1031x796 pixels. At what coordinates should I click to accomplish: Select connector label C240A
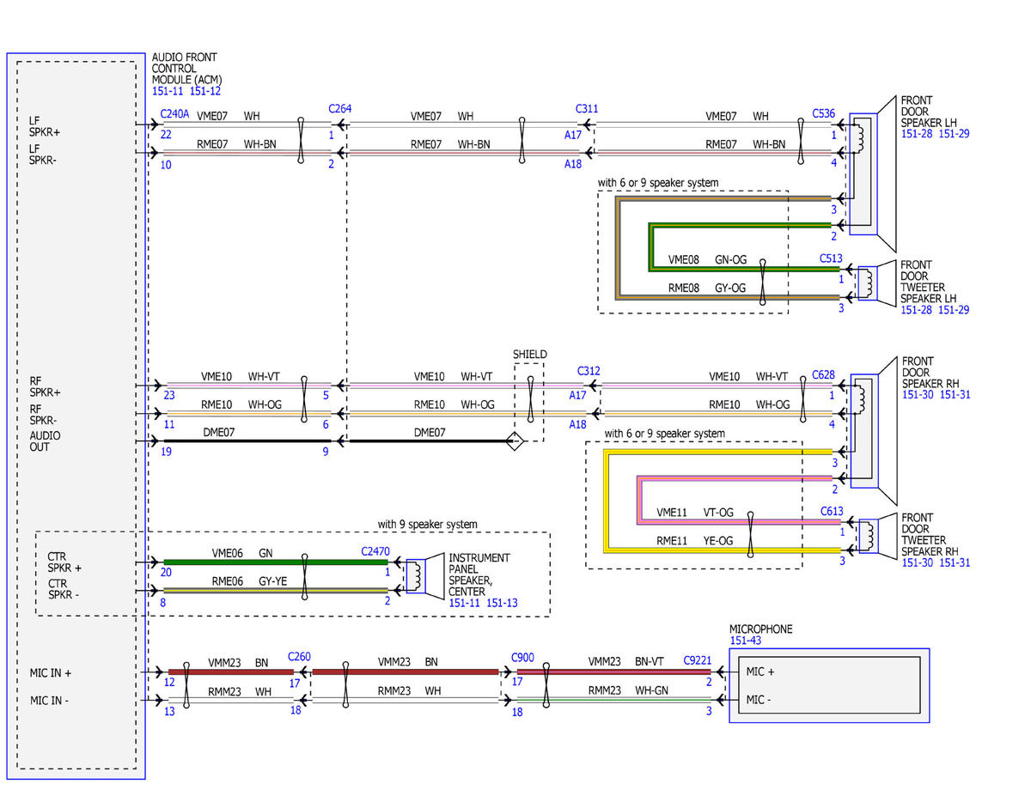click(175, 113)
